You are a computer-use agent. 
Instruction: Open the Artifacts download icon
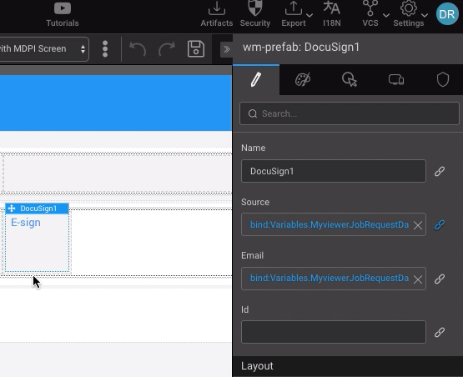[x=217, y=8]
